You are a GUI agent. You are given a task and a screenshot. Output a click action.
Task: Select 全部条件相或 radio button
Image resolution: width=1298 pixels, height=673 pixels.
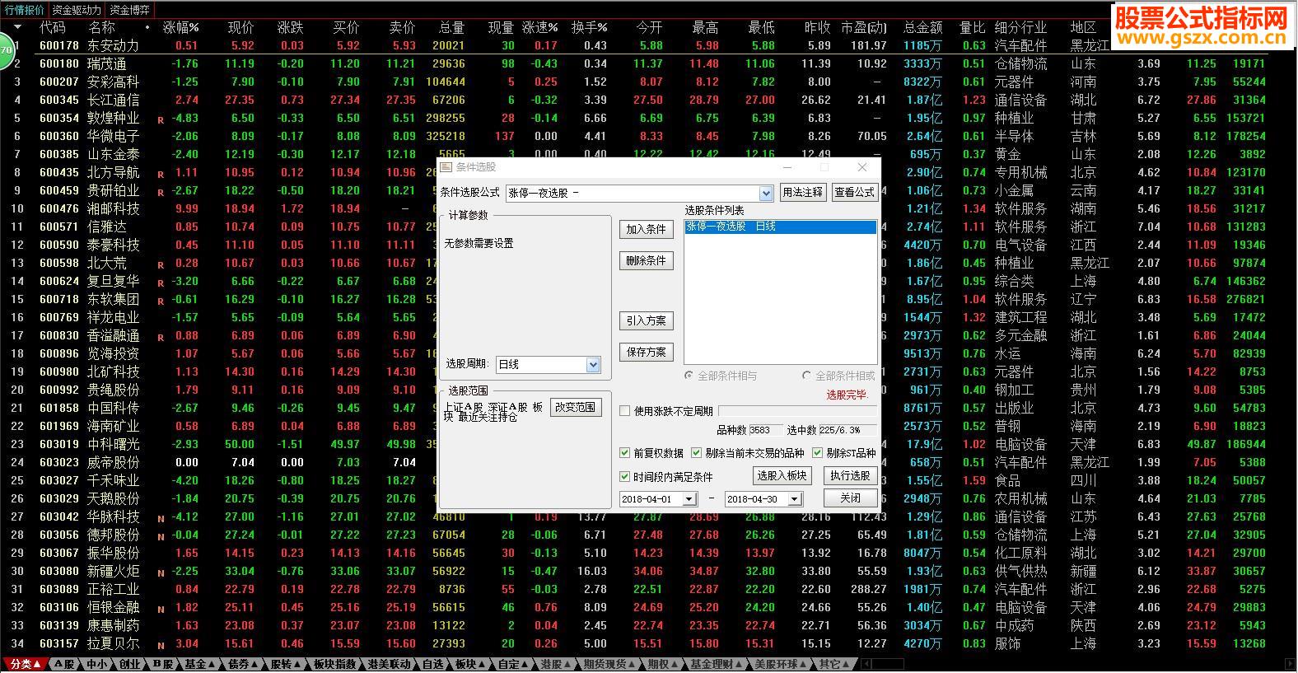tap(807, 376)
